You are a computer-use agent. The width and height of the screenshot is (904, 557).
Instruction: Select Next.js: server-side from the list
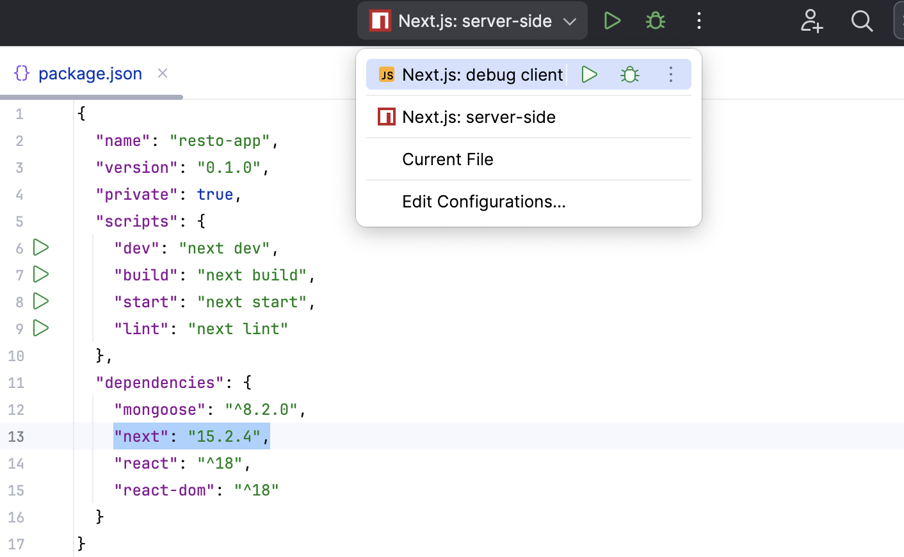[x=478, y=117]
